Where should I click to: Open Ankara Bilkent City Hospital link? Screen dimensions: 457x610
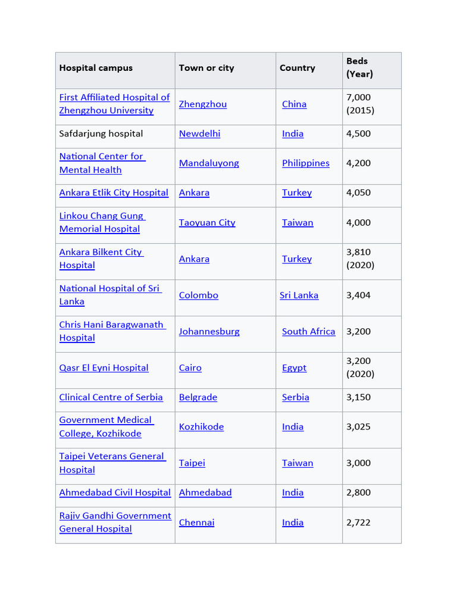[101, 252]
